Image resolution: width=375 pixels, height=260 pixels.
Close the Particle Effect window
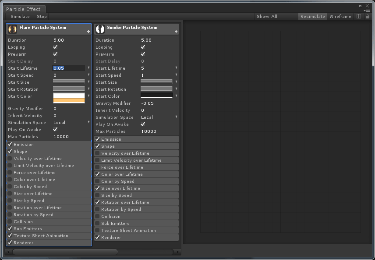pyautogui.click(x=368, y=6)
